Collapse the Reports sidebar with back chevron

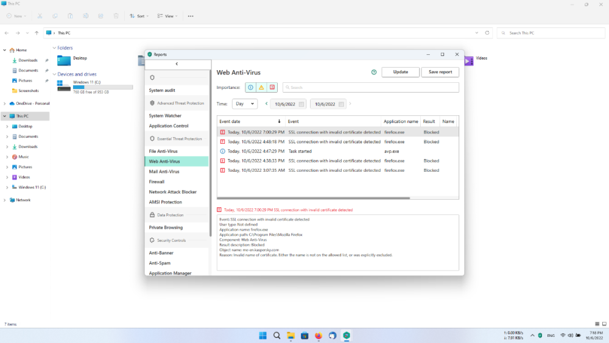[x=177, y=64]
